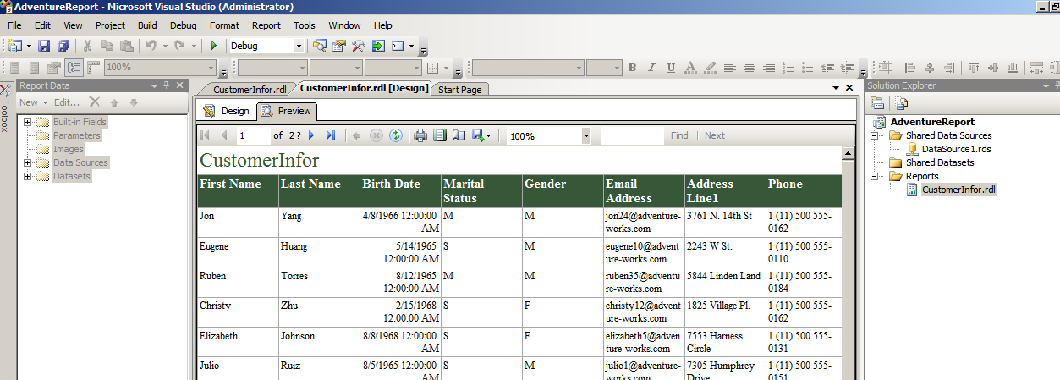The width and height of the screenshot is (1060, 380).
Task: Switch to the Design tab
Action: (227, 111)
